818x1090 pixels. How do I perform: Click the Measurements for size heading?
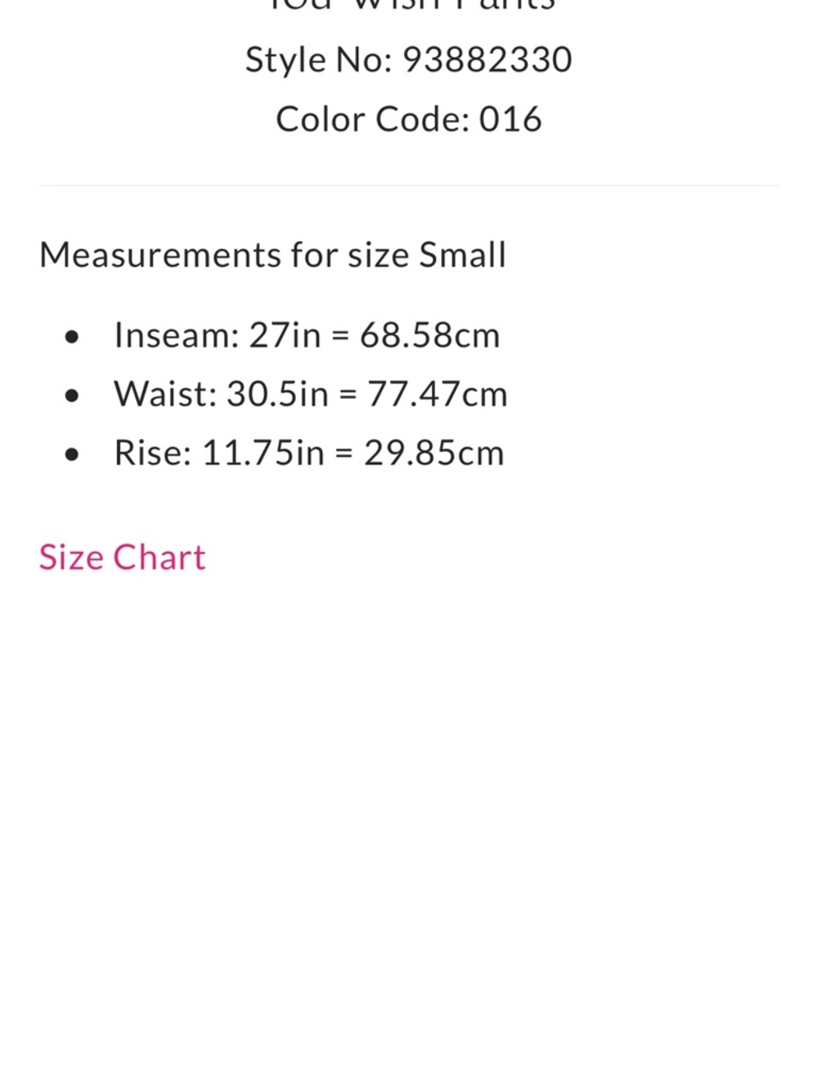coord(225,255)
